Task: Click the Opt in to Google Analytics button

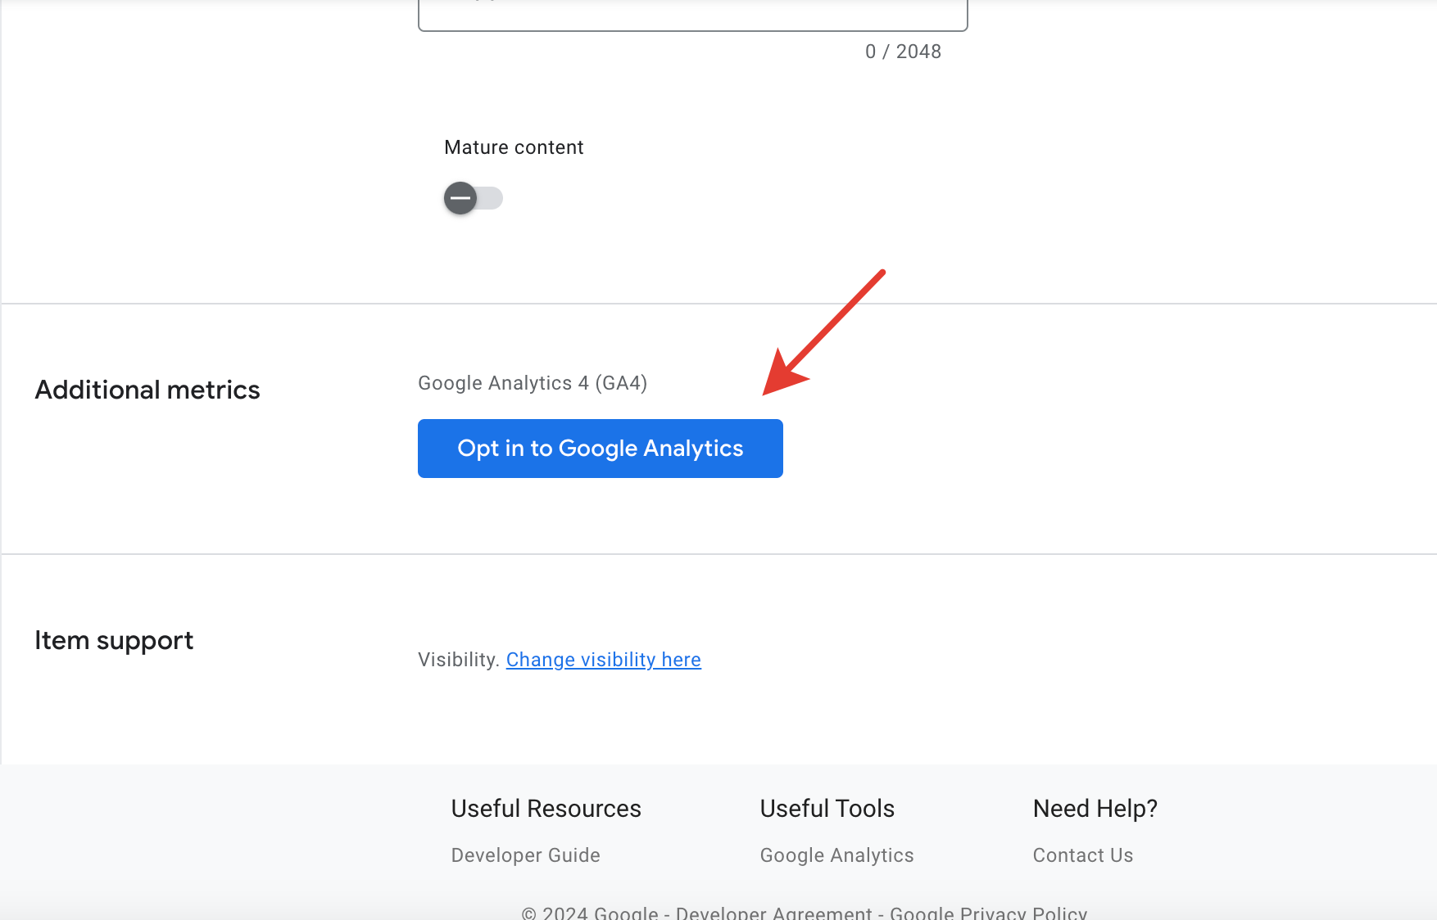Action: point(600,449)
